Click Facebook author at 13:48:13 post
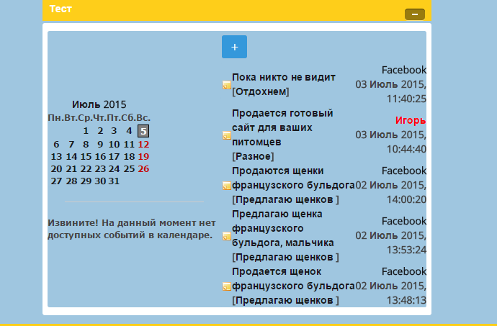The image size is (497, 326). pyautogui.click(x=404, y=271)
